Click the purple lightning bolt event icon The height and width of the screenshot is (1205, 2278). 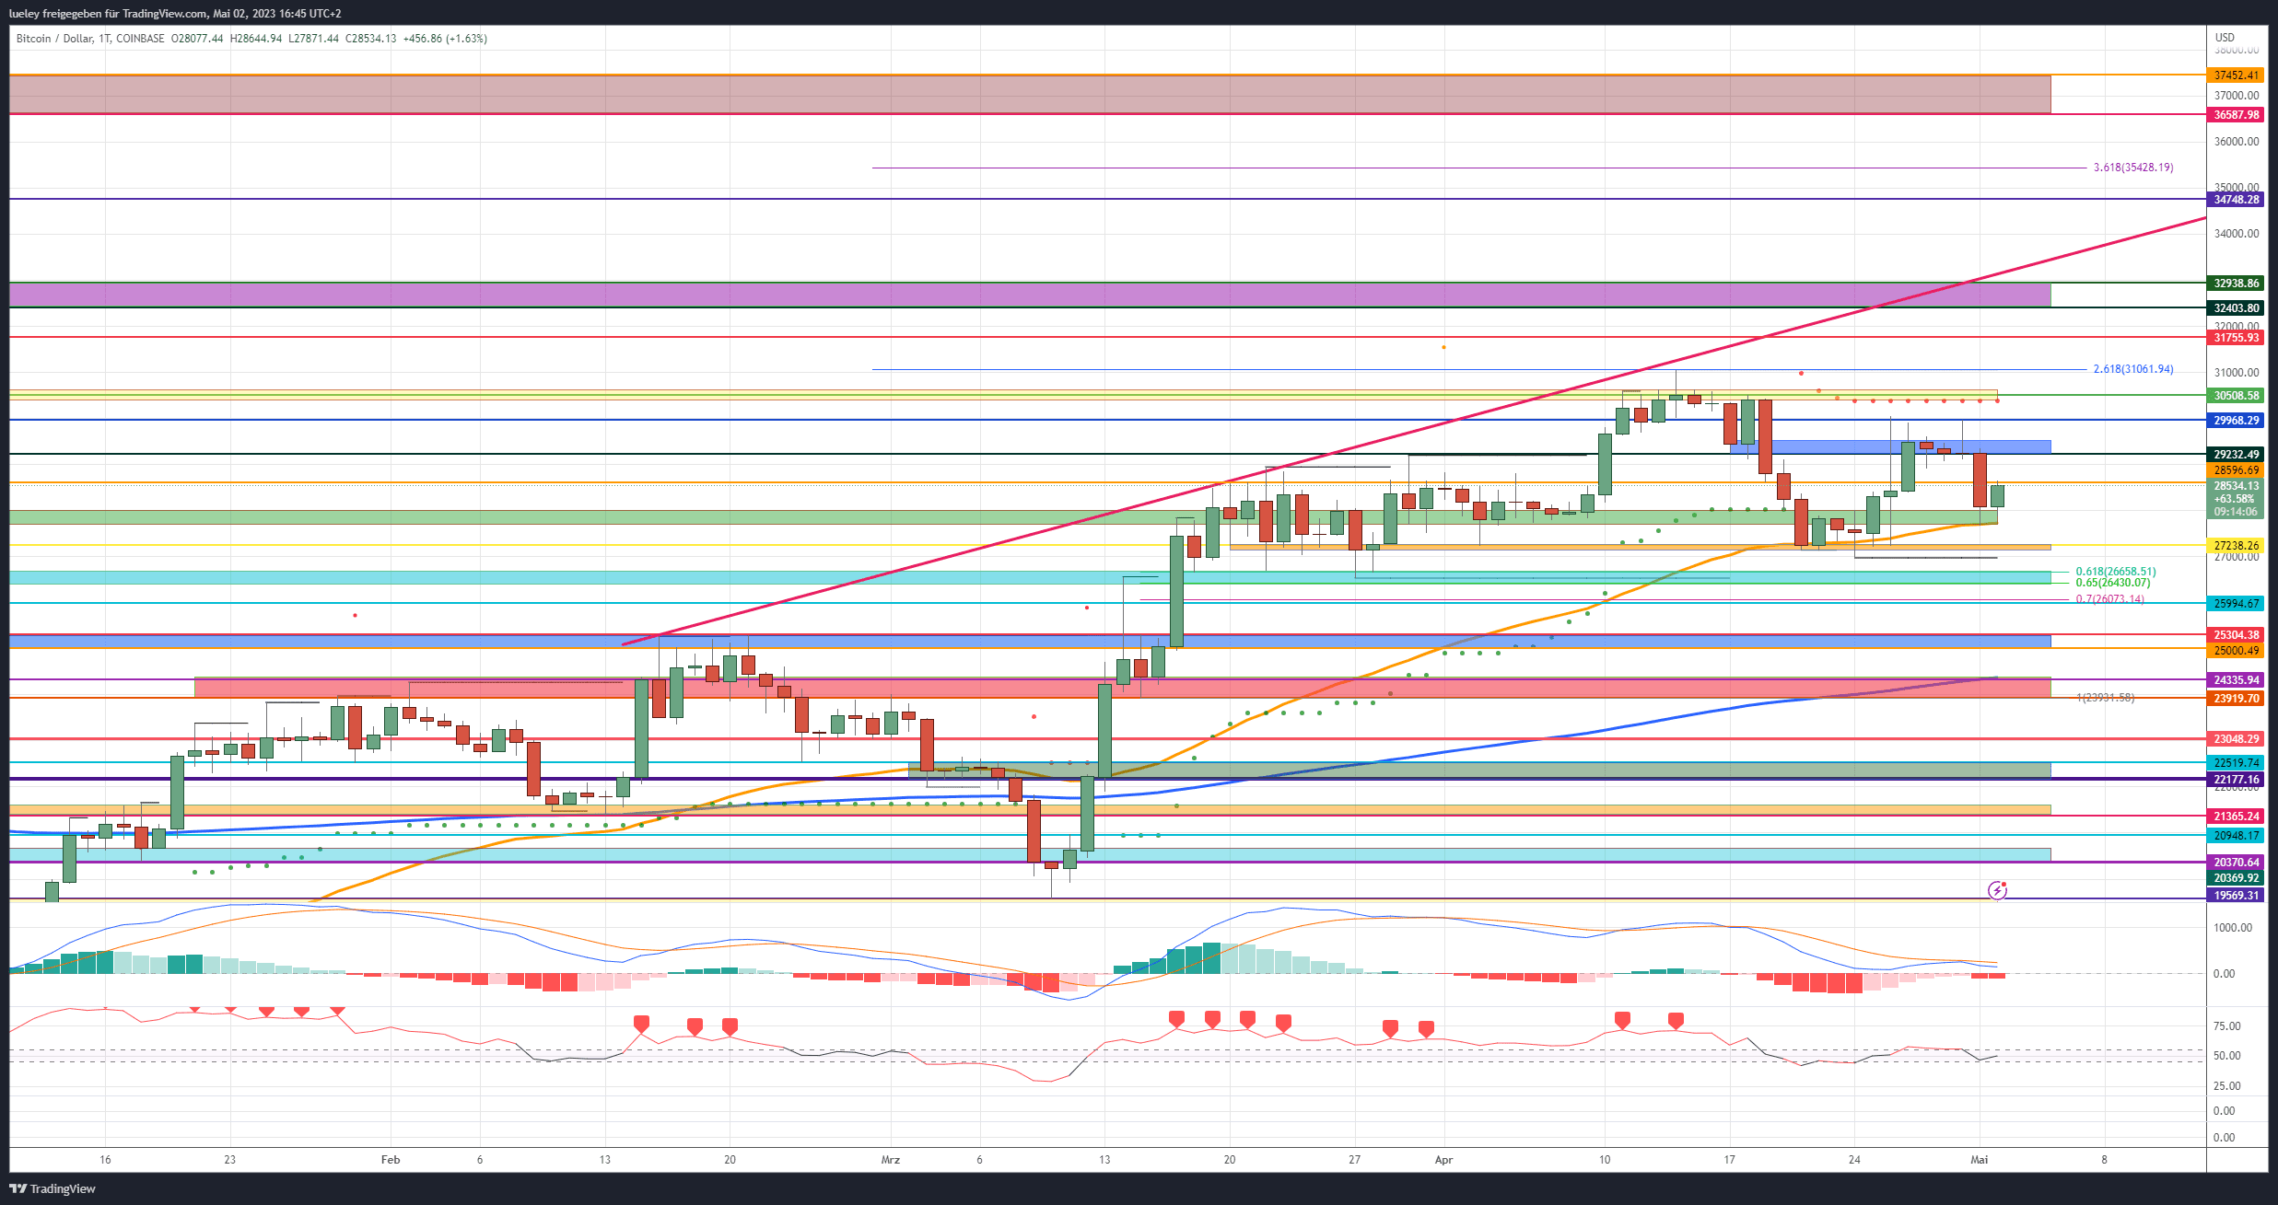(x=1997, y=890)
